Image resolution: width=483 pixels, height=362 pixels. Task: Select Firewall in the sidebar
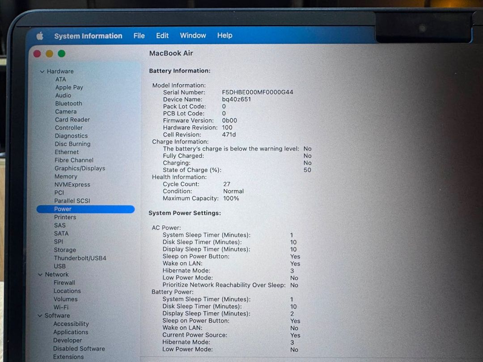64,282
